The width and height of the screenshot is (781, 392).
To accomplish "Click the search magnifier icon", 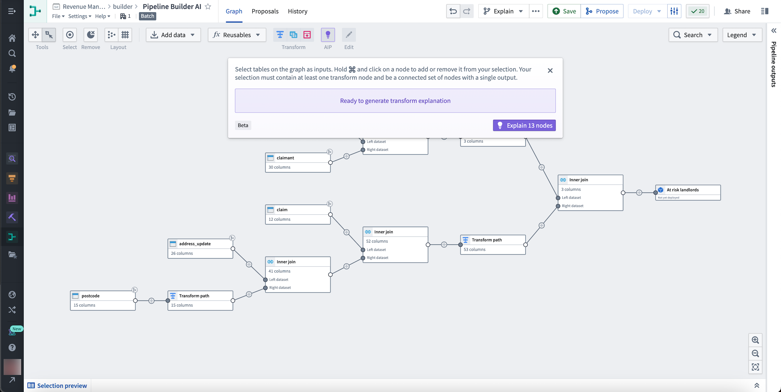I will pos(677,35).
